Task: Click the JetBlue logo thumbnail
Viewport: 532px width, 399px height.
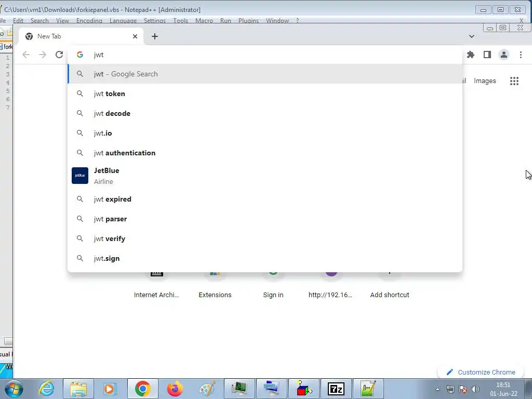Action: pyautogui.click(x=80, y=176)
